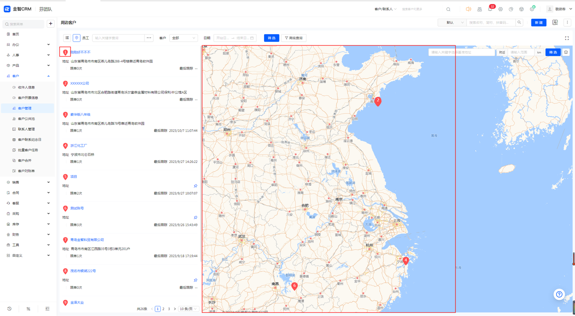Open 客户开票信息 submenu item
This screenshot has height=316, width=575.
[x=28, y=97]
